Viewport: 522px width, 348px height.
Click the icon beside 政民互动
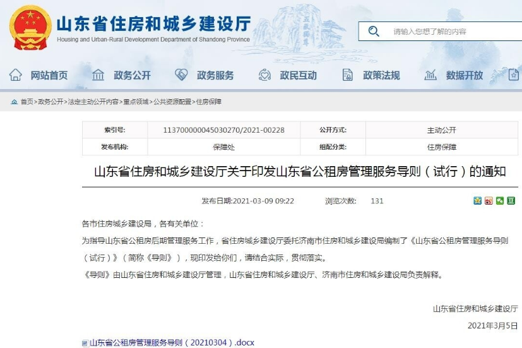pos(264,75)
